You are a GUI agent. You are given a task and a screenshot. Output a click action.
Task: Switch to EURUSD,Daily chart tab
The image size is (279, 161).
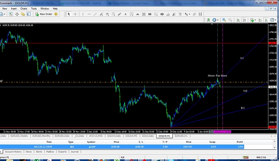coord(62,136)
